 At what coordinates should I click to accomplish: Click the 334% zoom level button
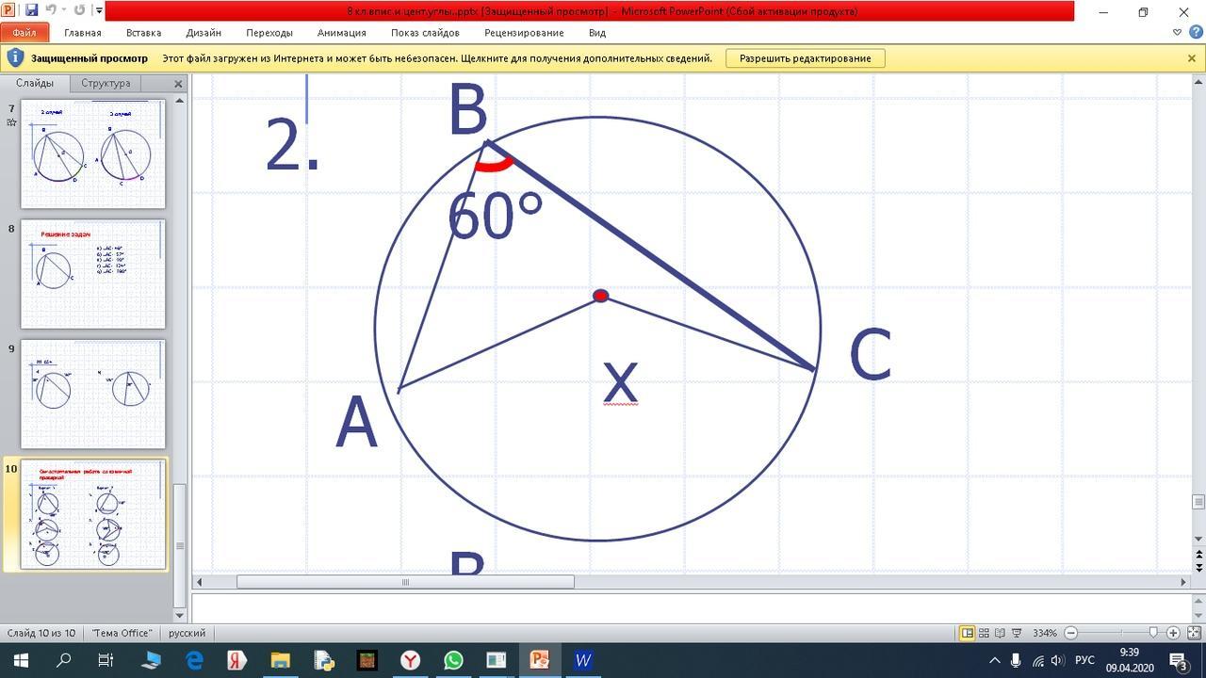tap(1045, 633)
